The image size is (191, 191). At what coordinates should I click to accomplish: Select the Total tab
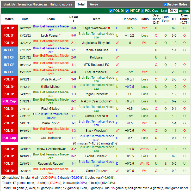[81, 4]
